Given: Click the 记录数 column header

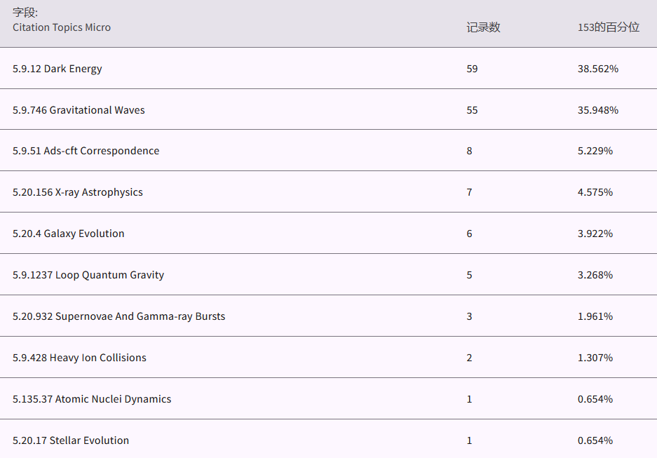Looking at the screenshot, I should click(483, 27).
